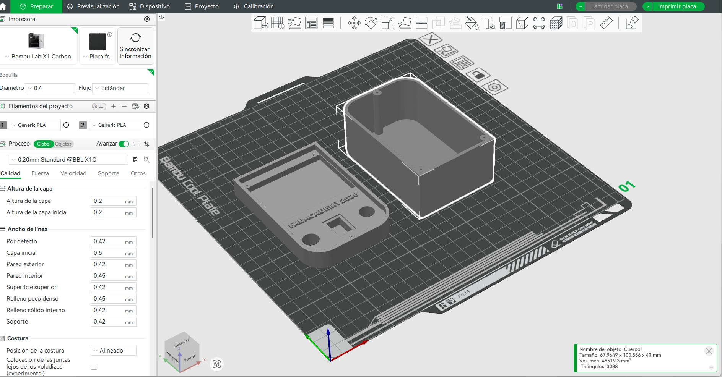The height and width of the screenshot is (377, 722).
Task: Open the Flujo Estándar dropdown
Action: coord(120,88)
